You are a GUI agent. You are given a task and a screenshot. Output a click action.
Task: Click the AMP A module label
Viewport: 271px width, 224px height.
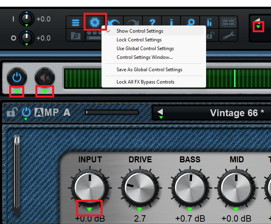click(x=53, y=112)
